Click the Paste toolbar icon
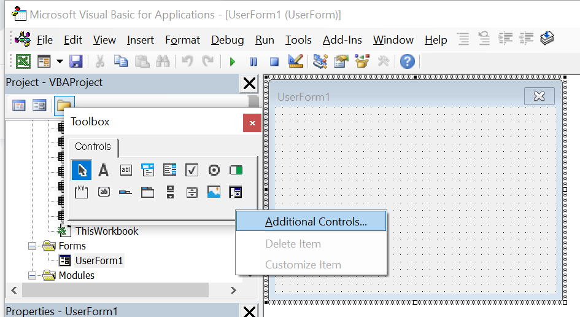 click(142, 61)
